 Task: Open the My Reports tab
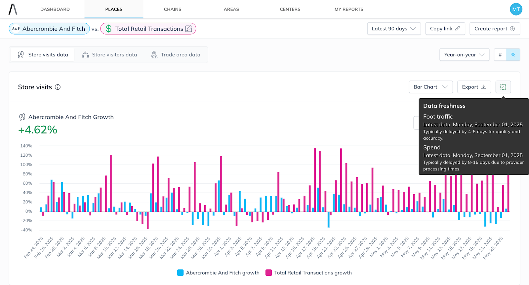(349, 9)
